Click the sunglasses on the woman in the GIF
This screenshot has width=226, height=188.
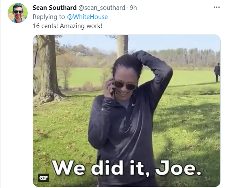pyautogui.click(x=125, y=85)
